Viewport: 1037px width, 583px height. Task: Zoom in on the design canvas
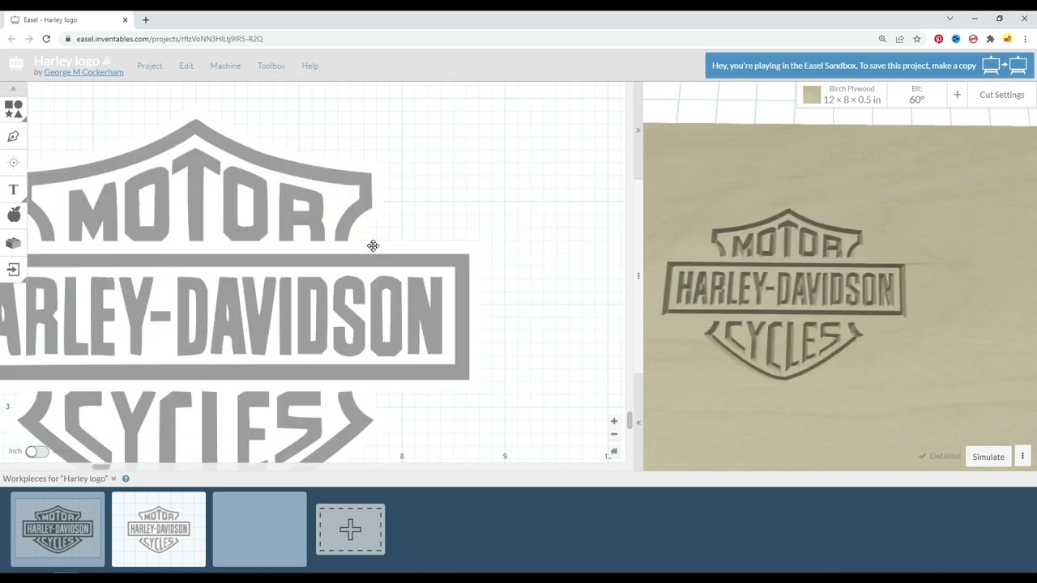(614, 421)
